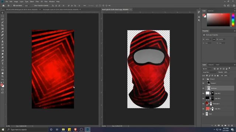Open the Layers panel flyout menu

[x=235, y=65]
